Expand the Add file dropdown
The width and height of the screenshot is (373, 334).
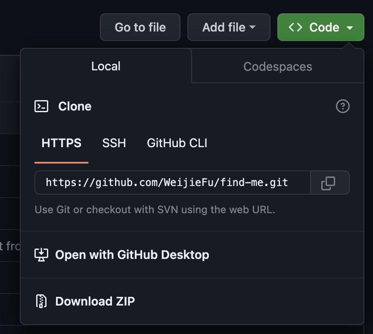point(252,27)
